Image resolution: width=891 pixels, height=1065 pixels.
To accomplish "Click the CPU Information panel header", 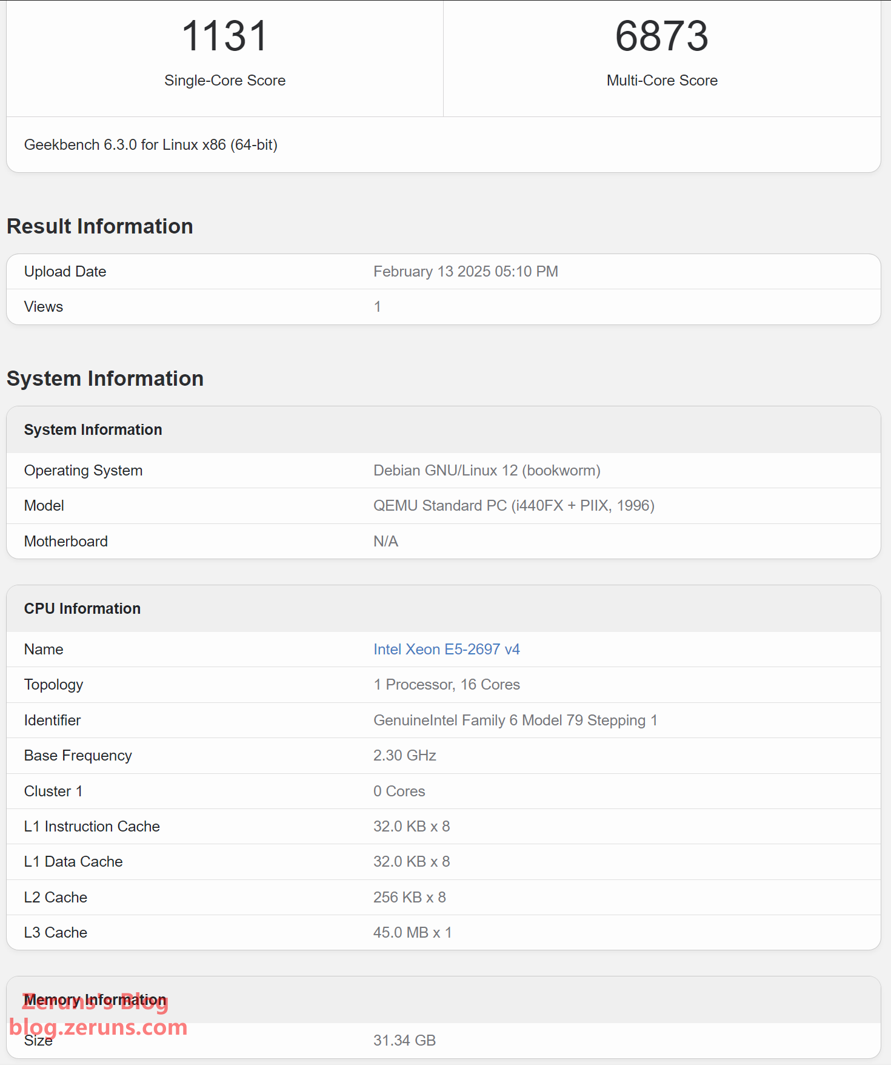I will coord(82,608).
